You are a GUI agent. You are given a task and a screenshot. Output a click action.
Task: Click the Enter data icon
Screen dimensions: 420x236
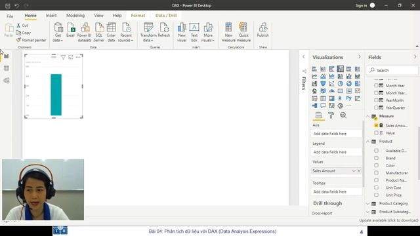111,32
